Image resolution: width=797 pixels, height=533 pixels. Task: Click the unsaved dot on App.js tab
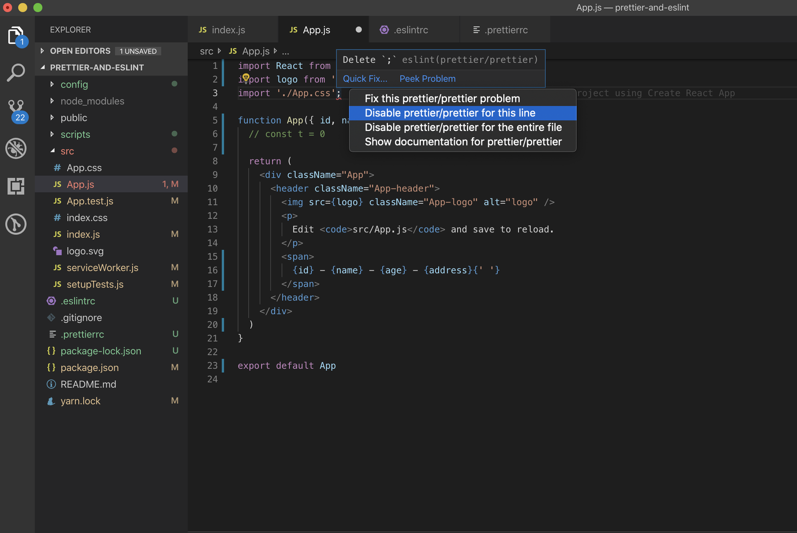coord(358,30)
